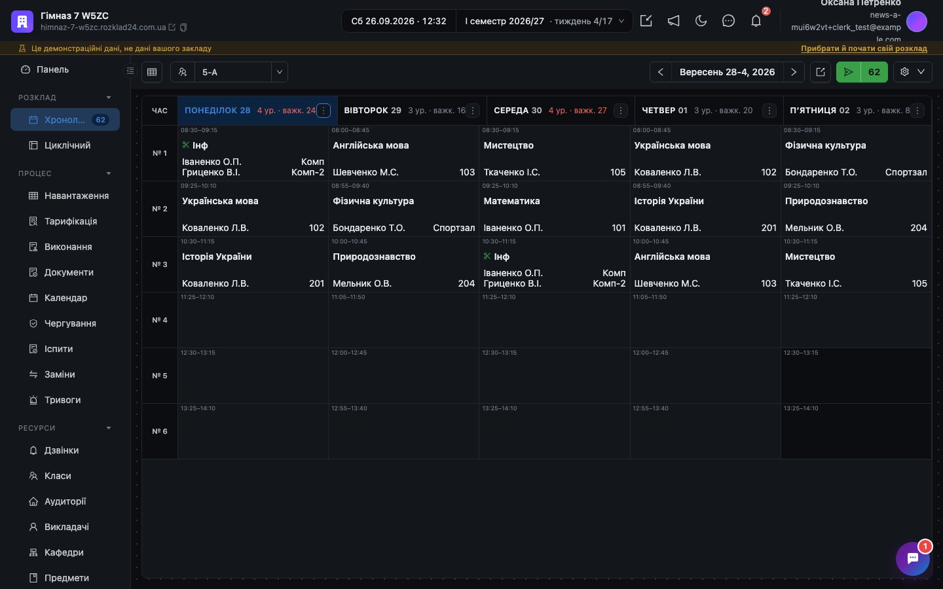Screen dimensions: 943x589
Task: Click the Вересень 28-4, 2026 date range
Action: pyautogui.click(x=727, y=72)
